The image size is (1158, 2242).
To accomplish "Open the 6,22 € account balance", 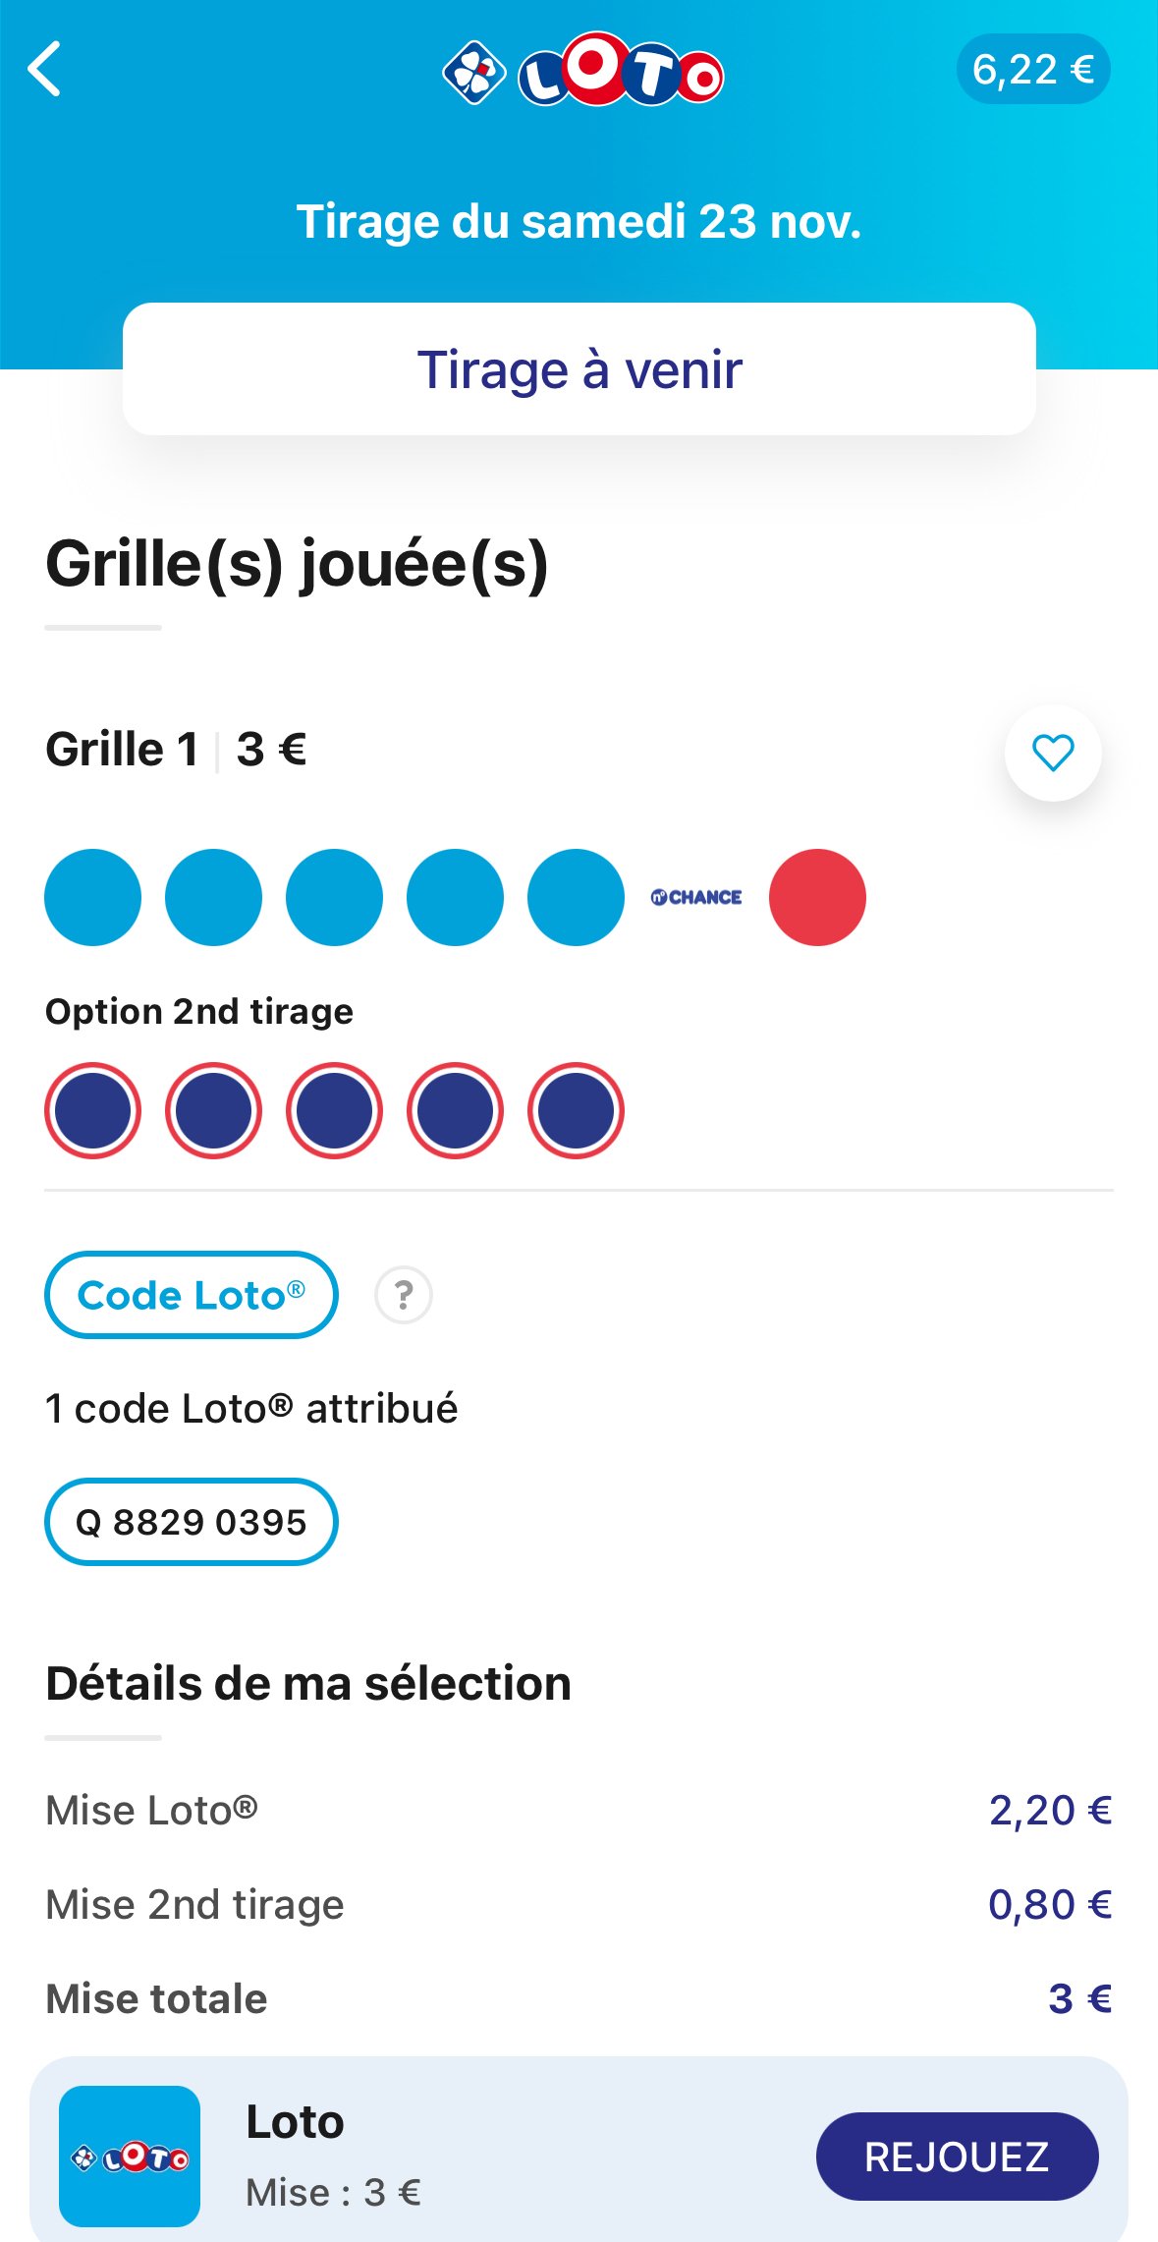I will (x=1032, y=70).
